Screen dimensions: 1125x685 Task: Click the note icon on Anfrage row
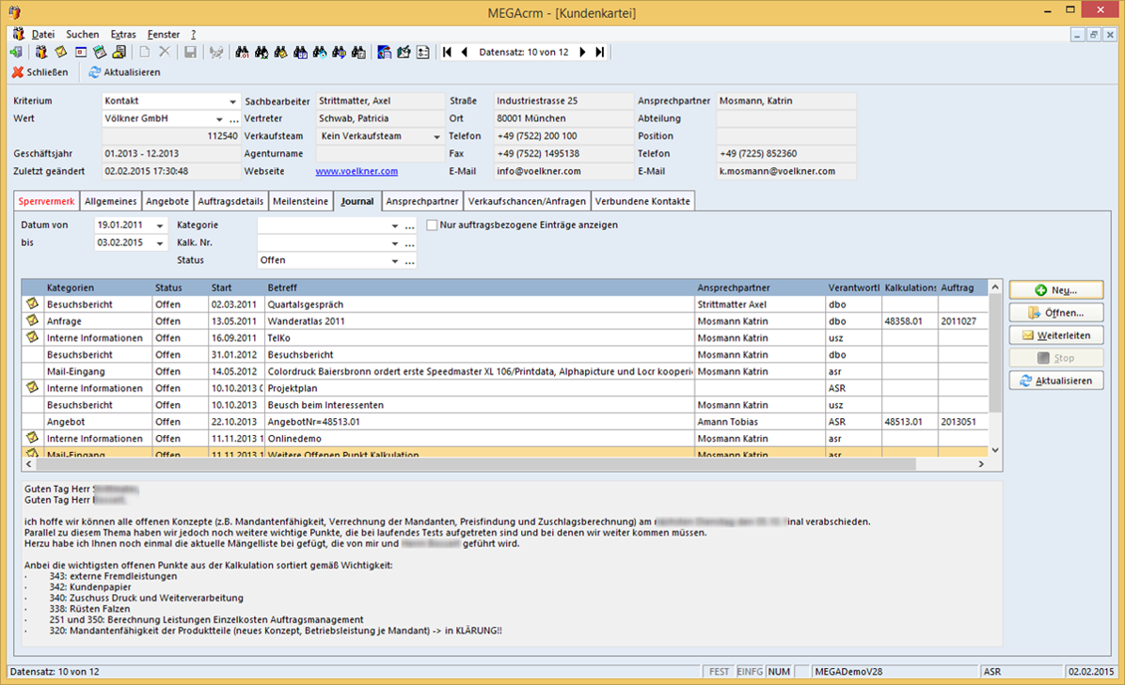point(33,321)
